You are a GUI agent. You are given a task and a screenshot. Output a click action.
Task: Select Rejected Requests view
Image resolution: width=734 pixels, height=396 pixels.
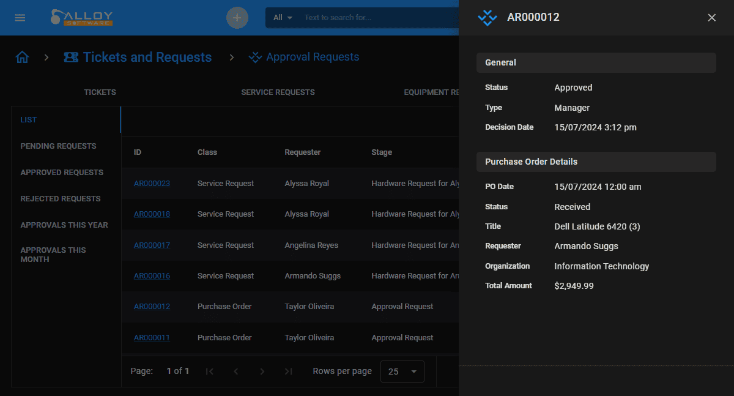61,199
